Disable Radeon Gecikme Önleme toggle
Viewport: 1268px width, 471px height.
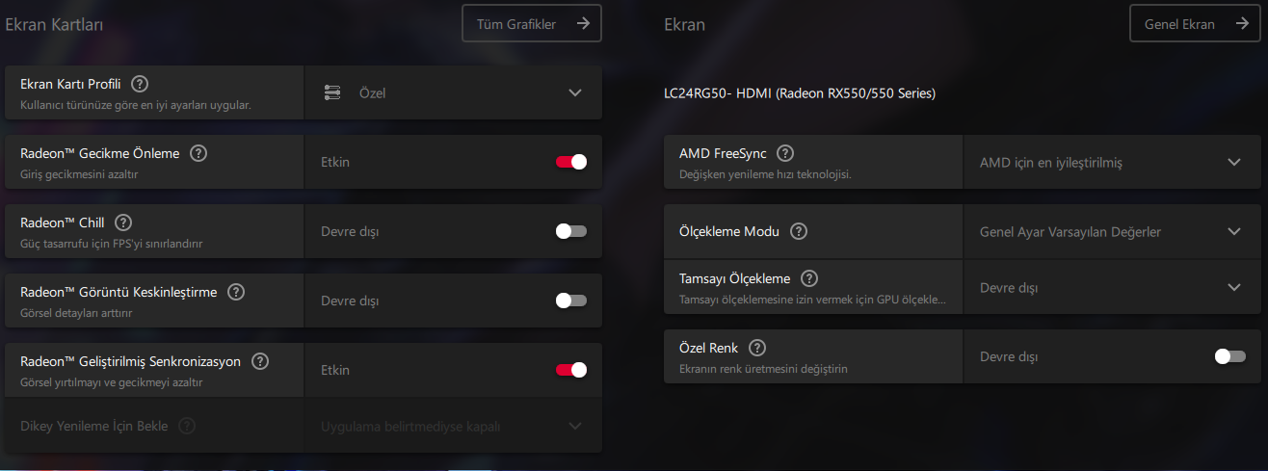click(570, 162)
